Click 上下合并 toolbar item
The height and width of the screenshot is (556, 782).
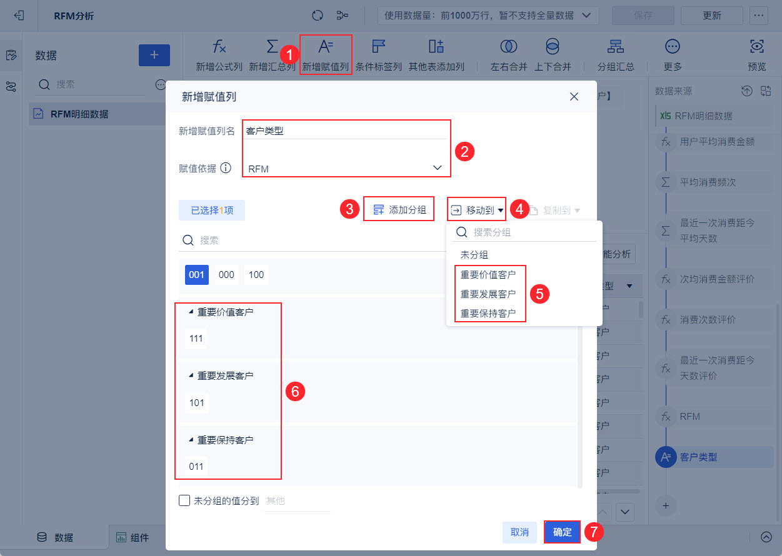click(553, 55)
